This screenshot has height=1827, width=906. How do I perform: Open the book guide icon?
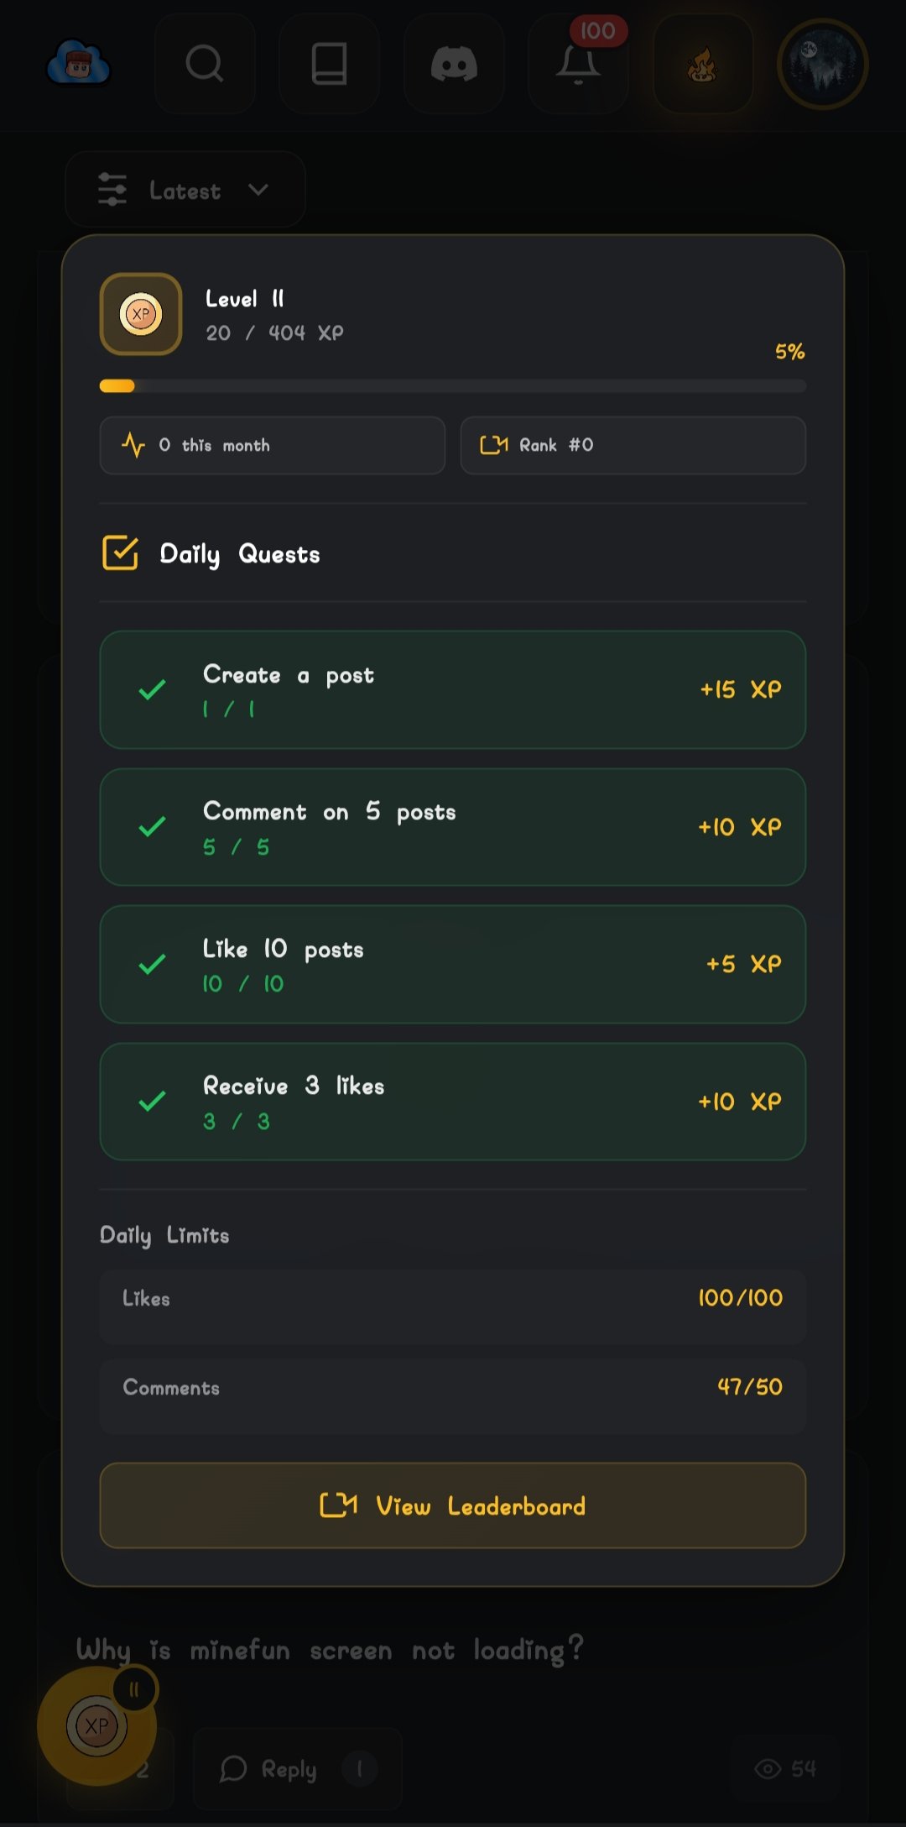[x=329, y=64]
